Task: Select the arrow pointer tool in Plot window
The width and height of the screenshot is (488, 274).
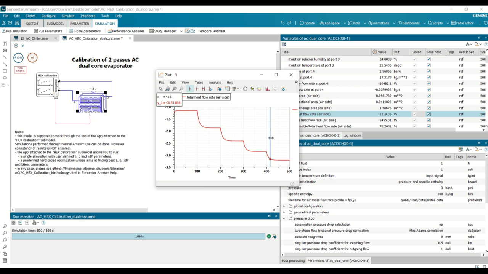Action: coord(161,89)
